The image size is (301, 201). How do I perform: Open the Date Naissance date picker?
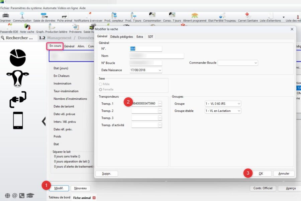160,70
